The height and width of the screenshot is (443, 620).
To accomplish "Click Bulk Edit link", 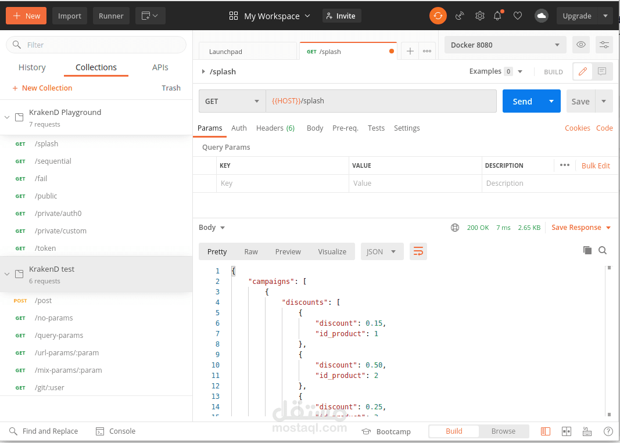I will point(596,165).
